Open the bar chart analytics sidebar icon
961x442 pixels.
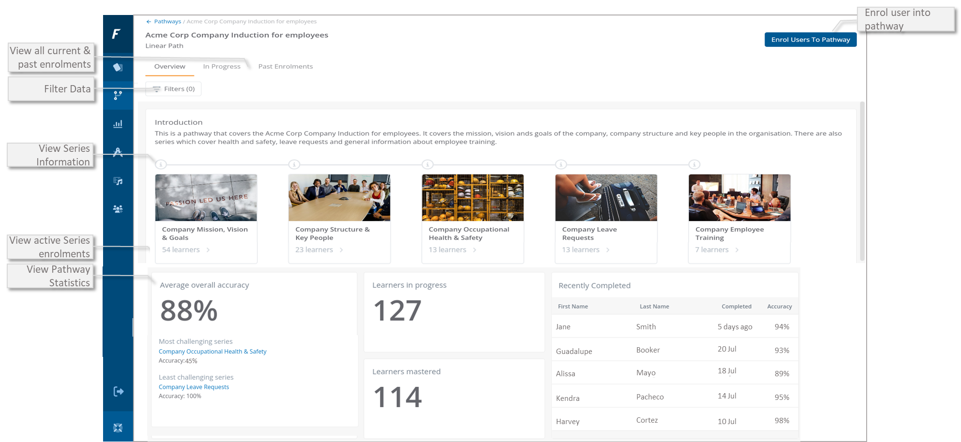118,124
